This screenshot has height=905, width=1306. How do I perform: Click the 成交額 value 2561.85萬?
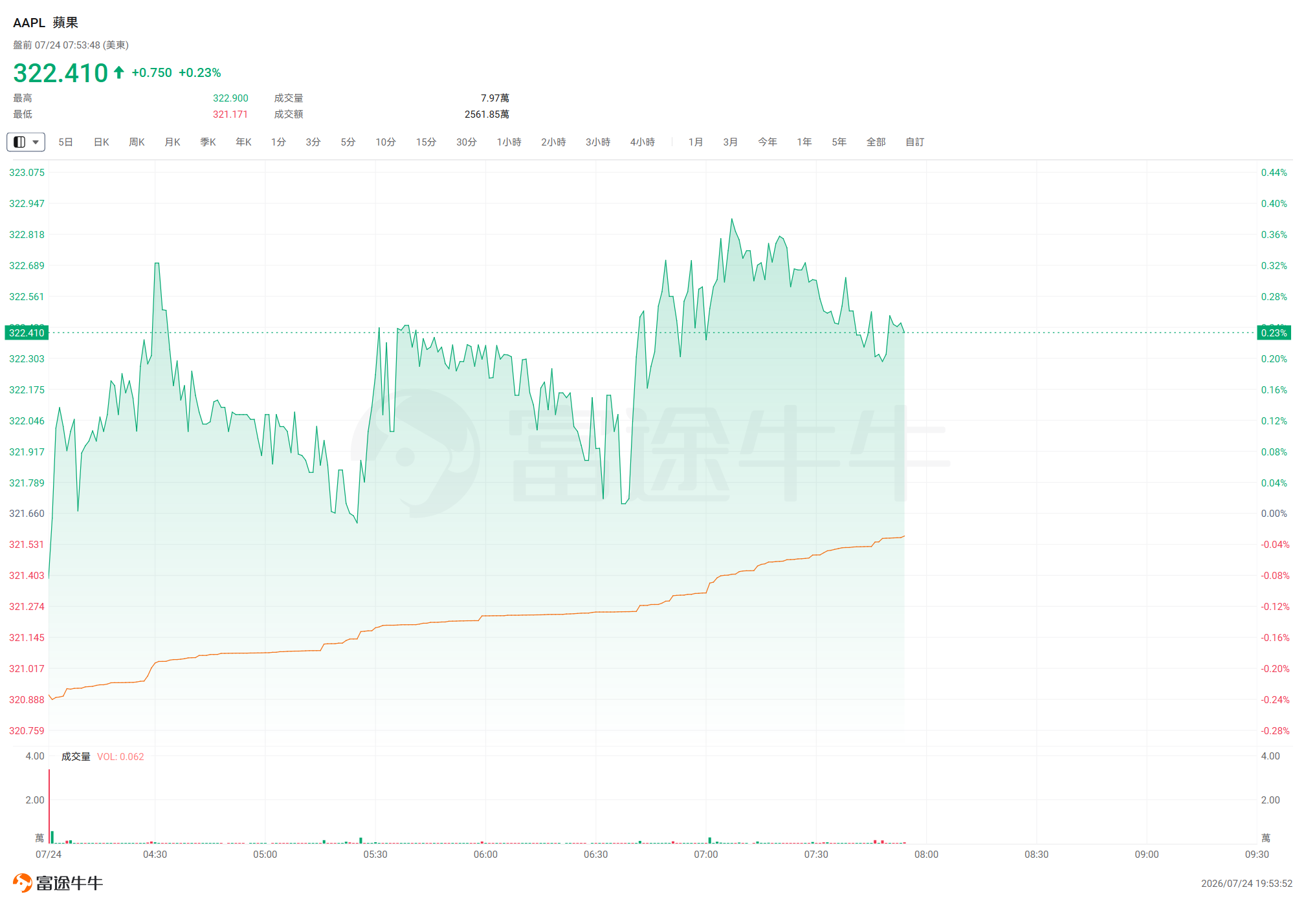click(x=487, y=114)
